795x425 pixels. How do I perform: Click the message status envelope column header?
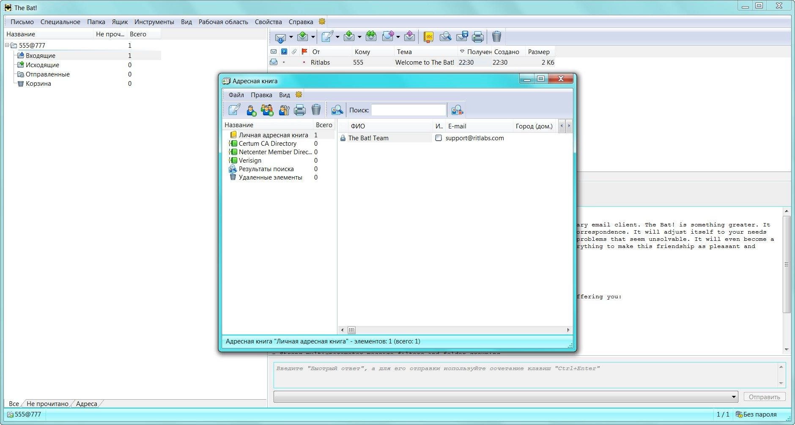(274, 52)
